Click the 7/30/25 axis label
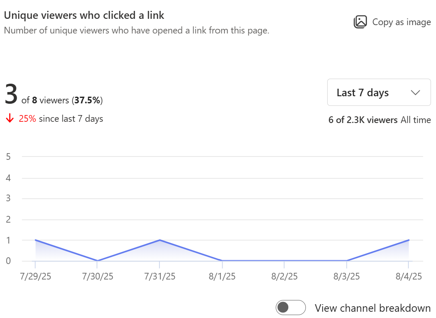 [x=98, y=276]
